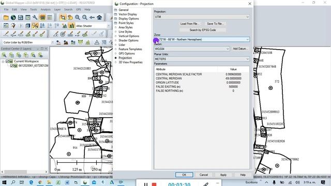Image resolution: width=331 pixels, height=186 pixels.
Task: Select Lidar configuration section
Action: [x=122, y=45]
